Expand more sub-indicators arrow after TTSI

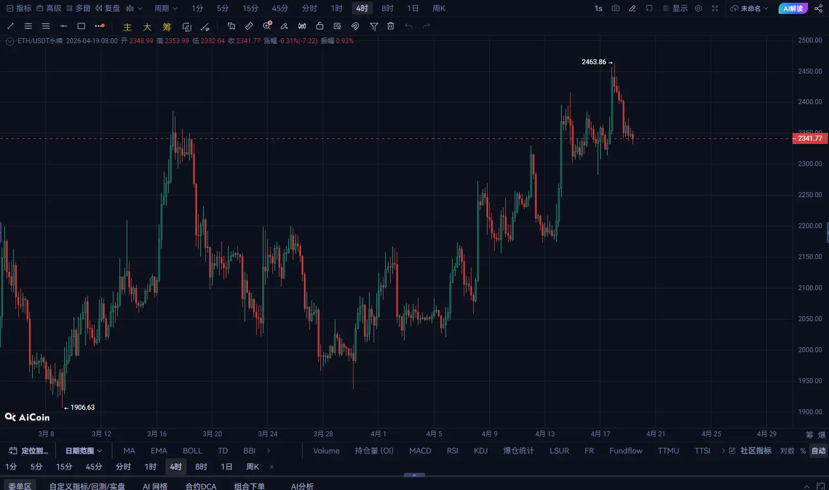pos(723,451)
